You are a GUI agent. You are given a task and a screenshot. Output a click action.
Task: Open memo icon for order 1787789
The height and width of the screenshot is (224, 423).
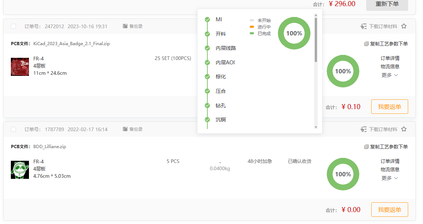[x=125, y=129]
